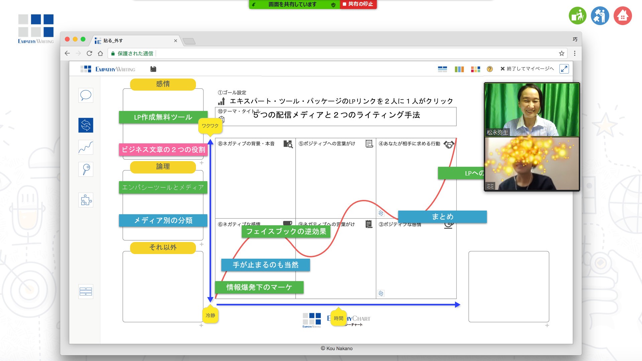Open the yellow question mark help icon
The height and width of the screenshot is (361, 642).
[490, 69]
